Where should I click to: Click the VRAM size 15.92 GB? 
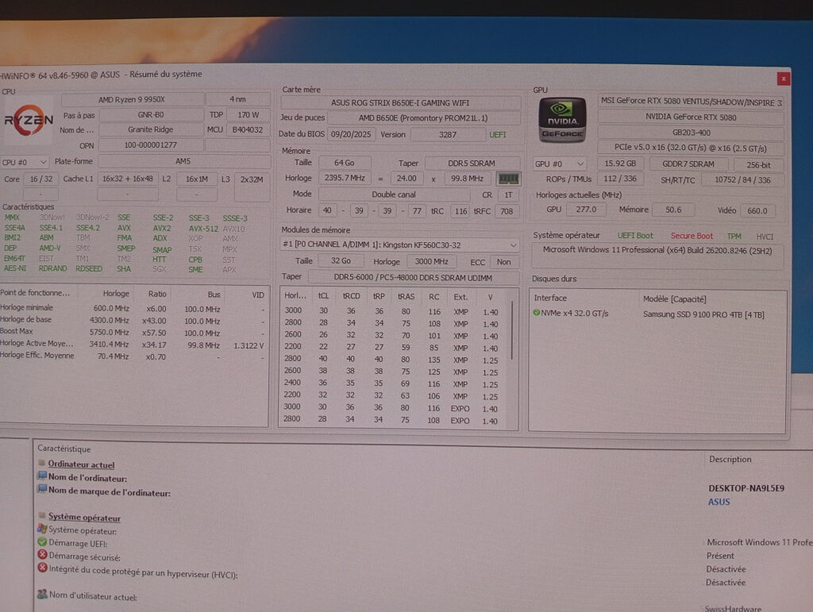click(620, 164)
